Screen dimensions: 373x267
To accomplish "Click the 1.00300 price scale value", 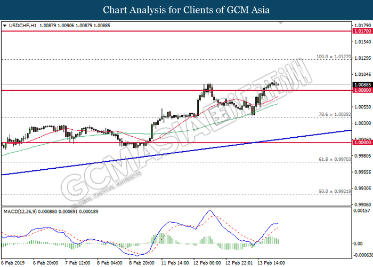I will tap(363, 123).
